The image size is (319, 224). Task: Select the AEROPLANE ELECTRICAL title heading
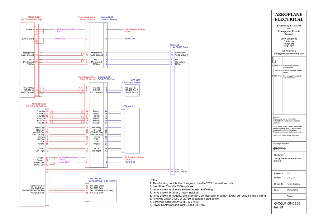click(288, 17)
